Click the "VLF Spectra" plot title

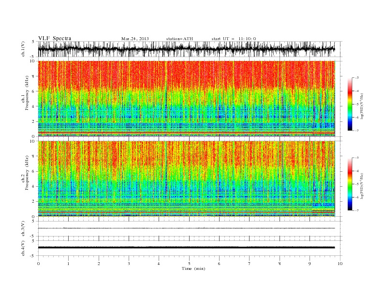point(55,38)
